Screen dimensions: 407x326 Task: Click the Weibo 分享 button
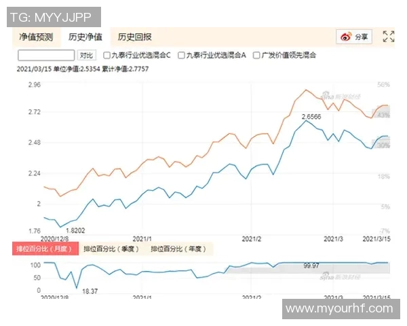pos(354,37)
